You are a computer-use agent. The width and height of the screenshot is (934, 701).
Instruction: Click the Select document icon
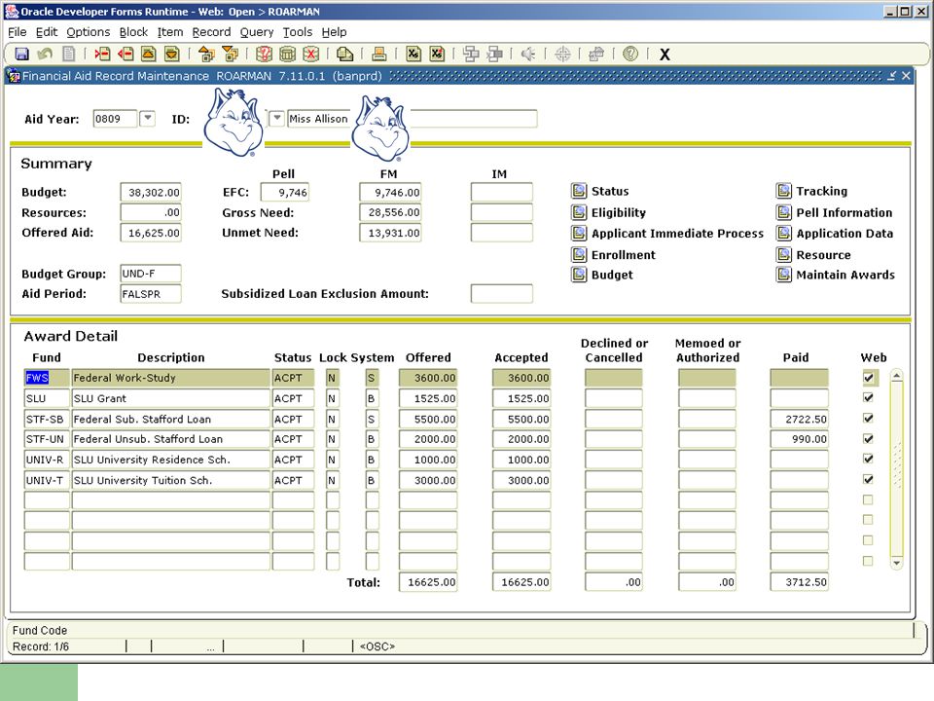coord(68,55)
